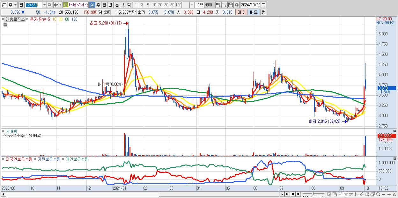The height and width of the screenshot is (198, 398).
Task: Expand the stock code history dropdown
Action: tap(44, 5)
